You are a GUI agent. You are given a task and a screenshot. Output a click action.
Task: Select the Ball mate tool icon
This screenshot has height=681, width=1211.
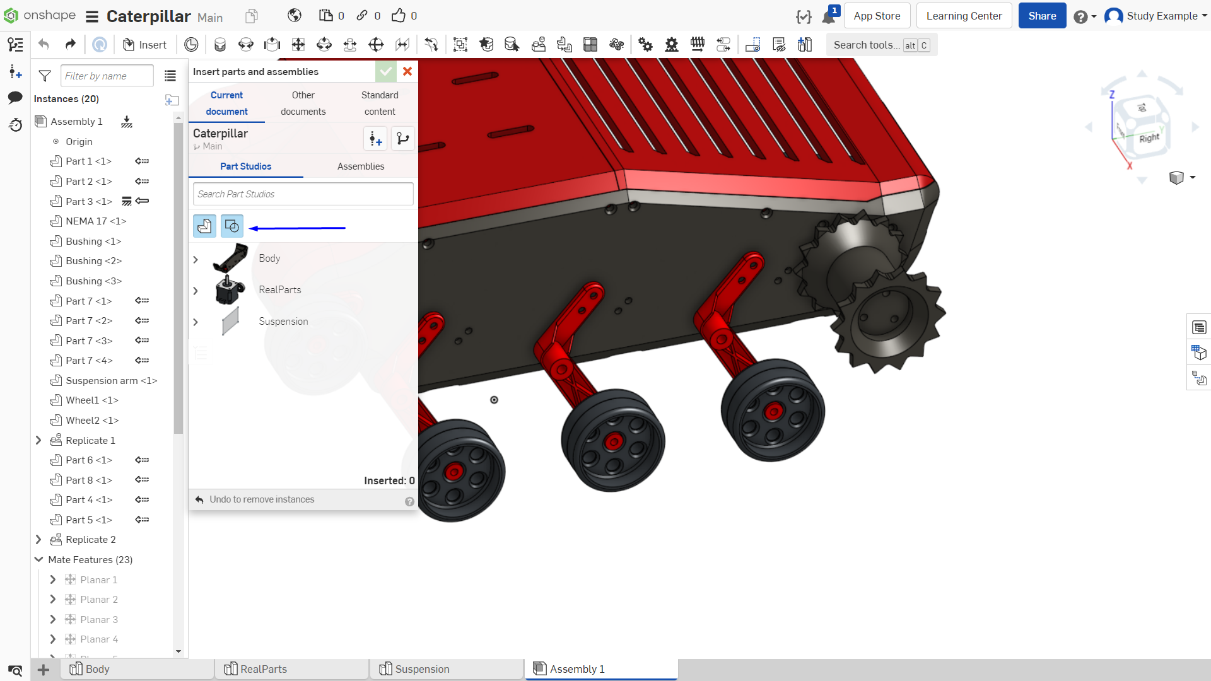pyautogui.click(x=376, y=45)
